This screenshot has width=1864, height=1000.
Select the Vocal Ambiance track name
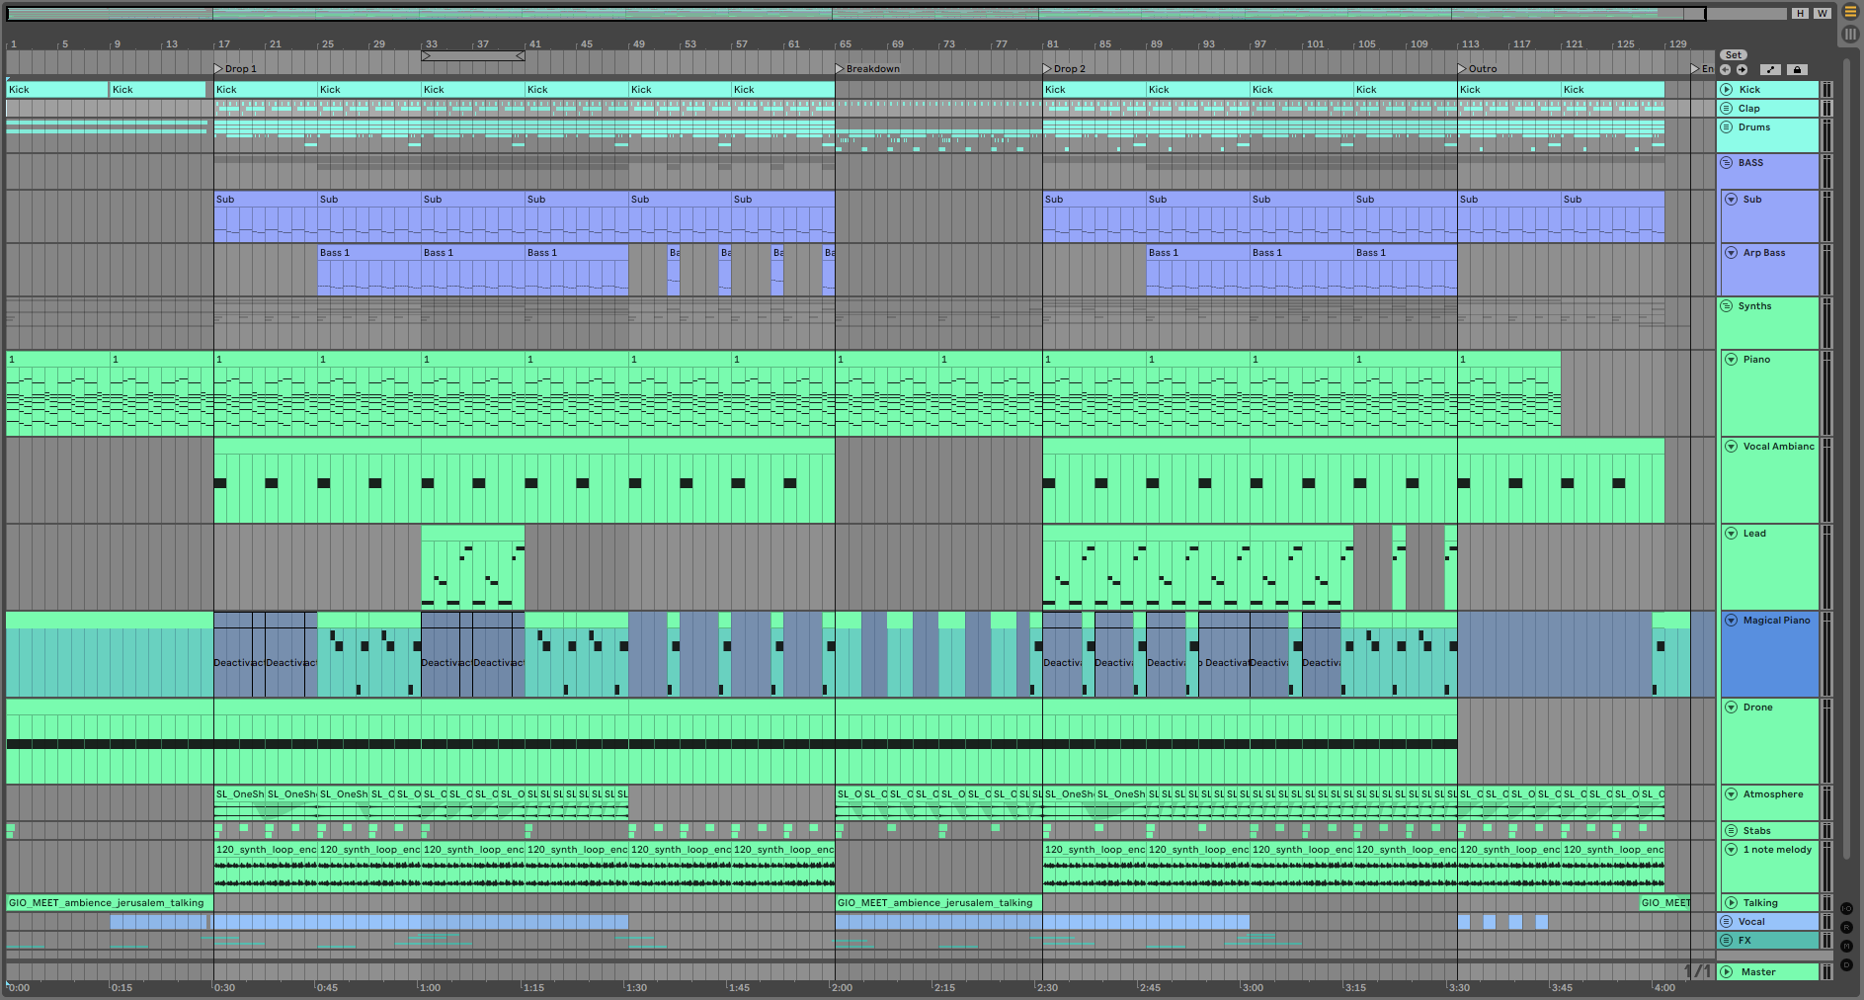(x=1778, y=447)
